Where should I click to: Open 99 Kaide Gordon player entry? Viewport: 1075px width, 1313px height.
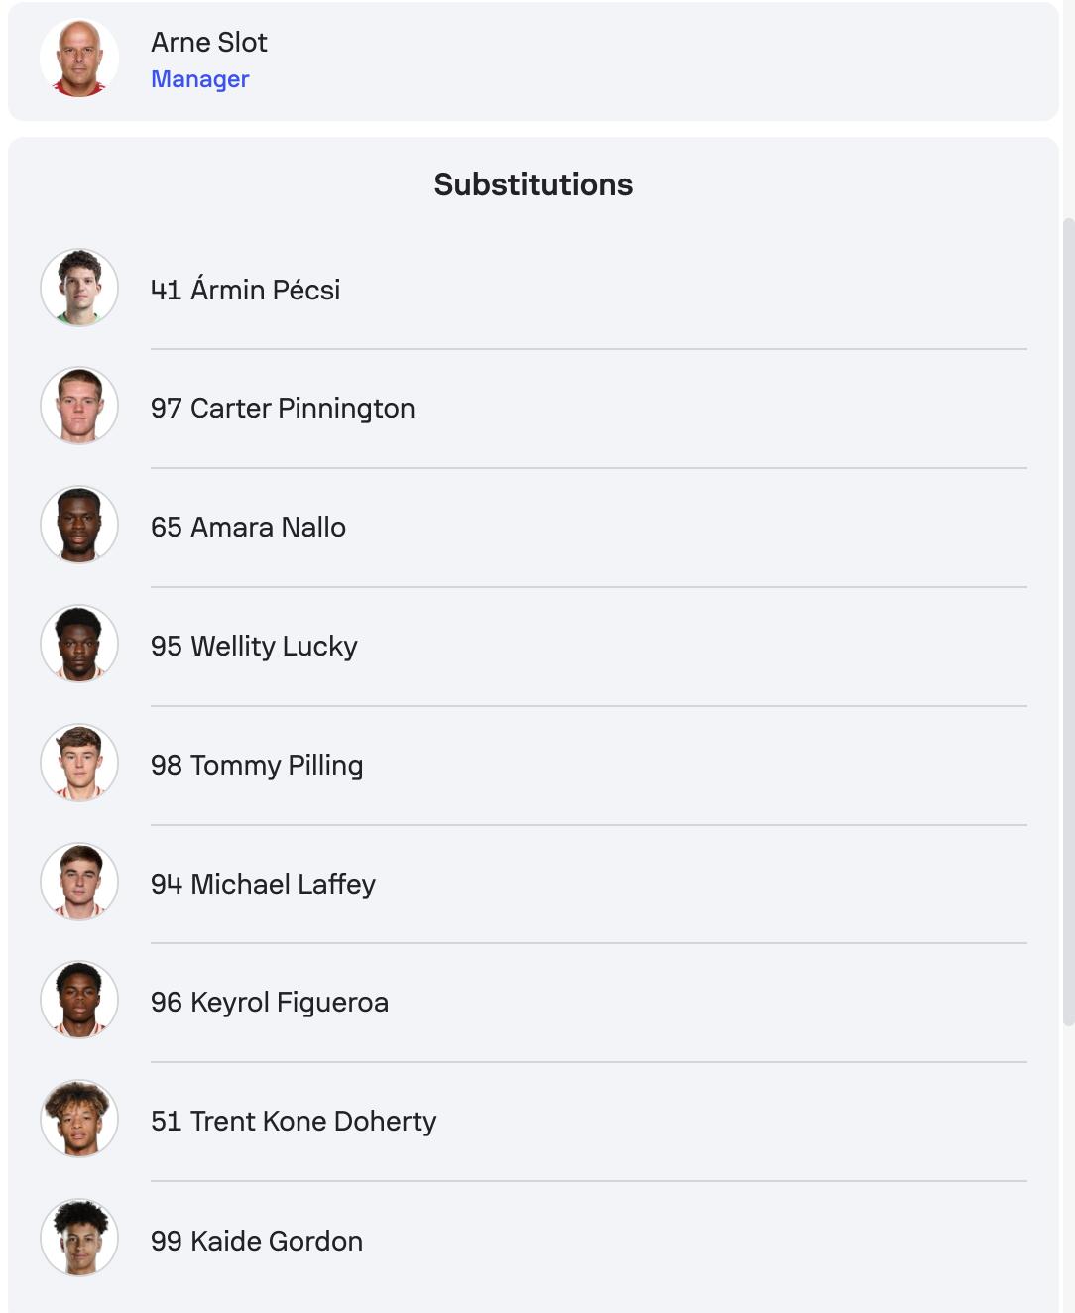(257, 1241)
